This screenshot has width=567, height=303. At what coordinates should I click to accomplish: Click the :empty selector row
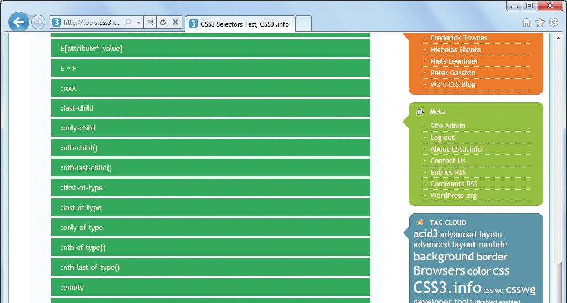[211, 287]
